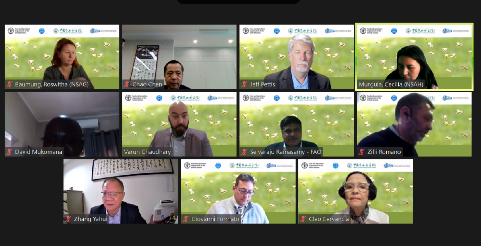Select Varun Chaudhary's video tile

coord(179,124)
